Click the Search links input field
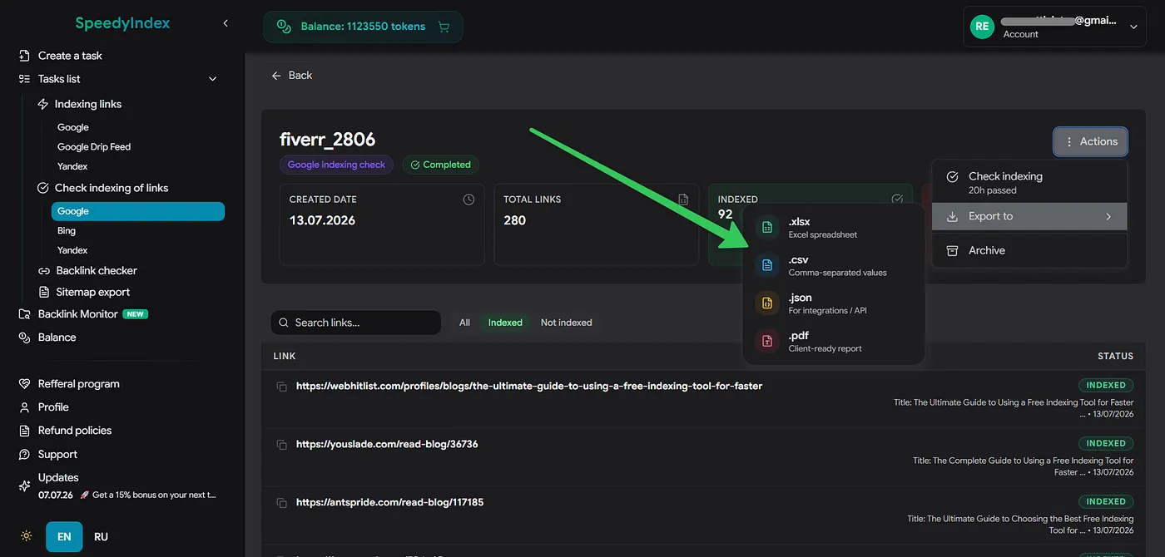Screen dimensions: 1165x557 tap(356, 323)
